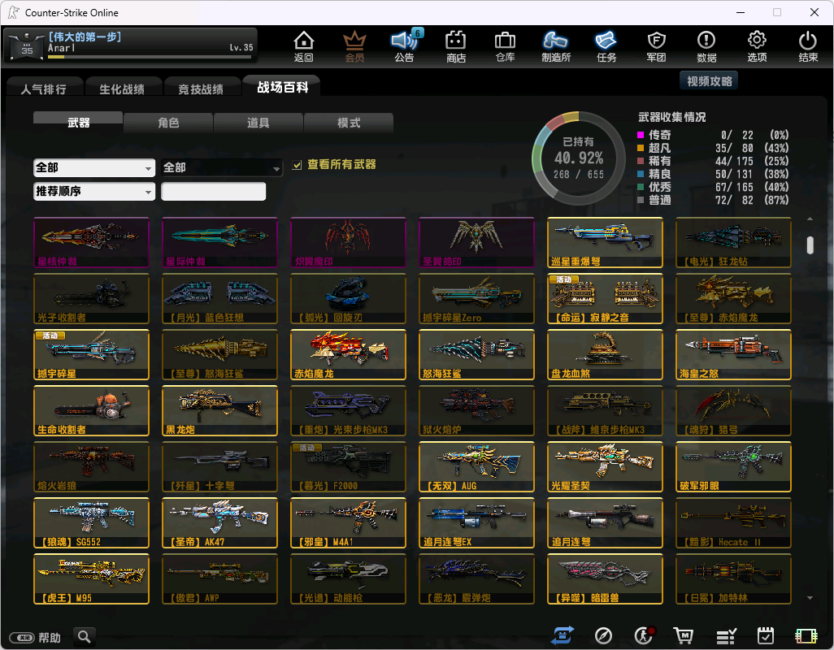Switch to the 生化战绩 tab
Image resolution: width=834 pixels, height=650 pixels.
(x=122, y=89)
